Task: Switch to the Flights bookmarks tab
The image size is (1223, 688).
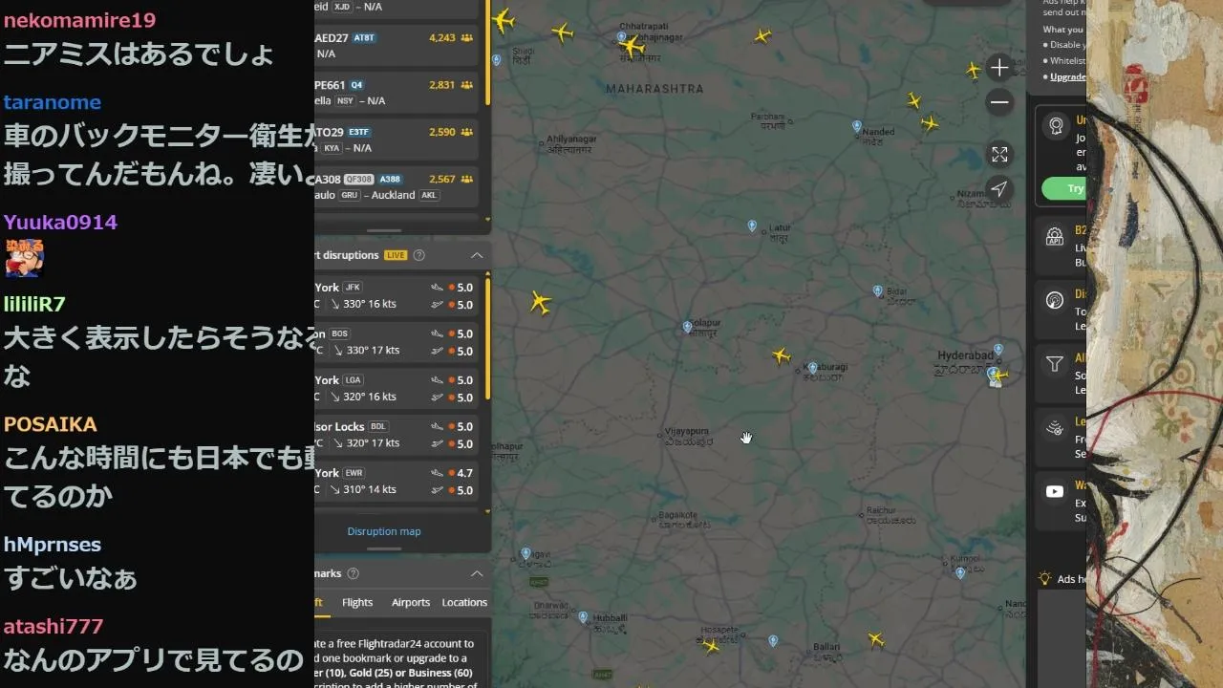Action: tap(357, 602)
